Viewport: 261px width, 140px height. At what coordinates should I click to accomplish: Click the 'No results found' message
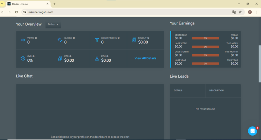tap(205, 109)
